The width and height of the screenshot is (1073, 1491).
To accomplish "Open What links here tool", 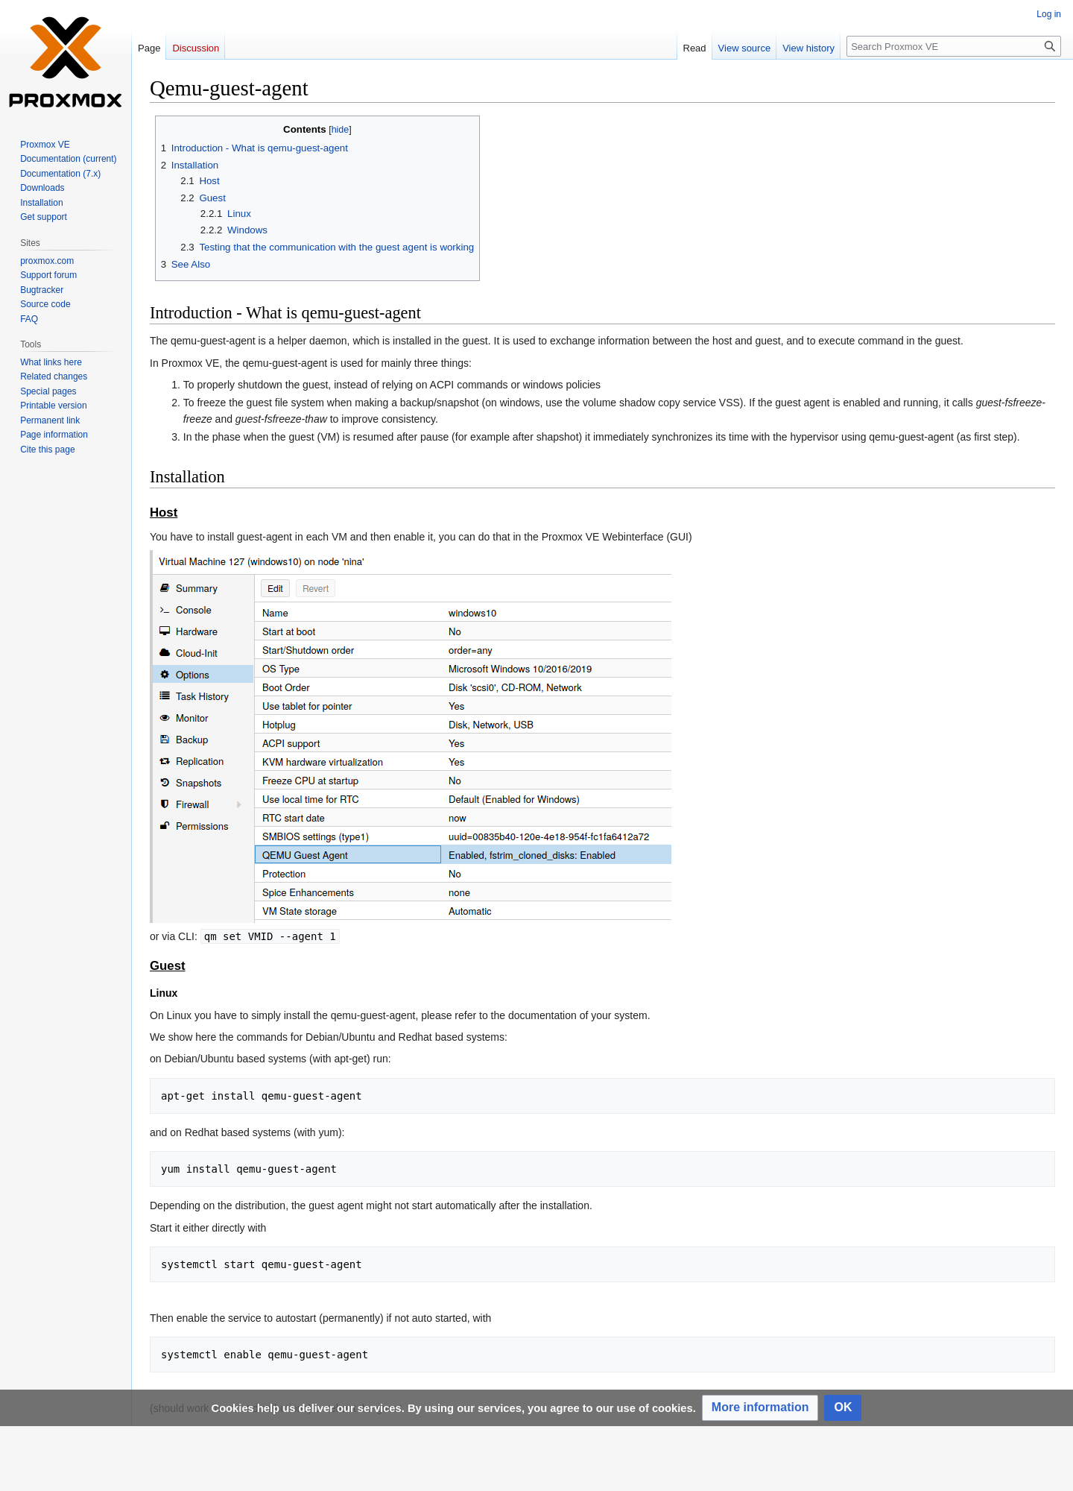I will coord(51,362).
